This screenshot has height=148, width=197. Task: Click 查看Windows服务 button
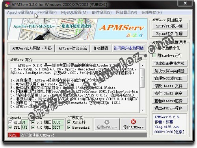[169, 101]
